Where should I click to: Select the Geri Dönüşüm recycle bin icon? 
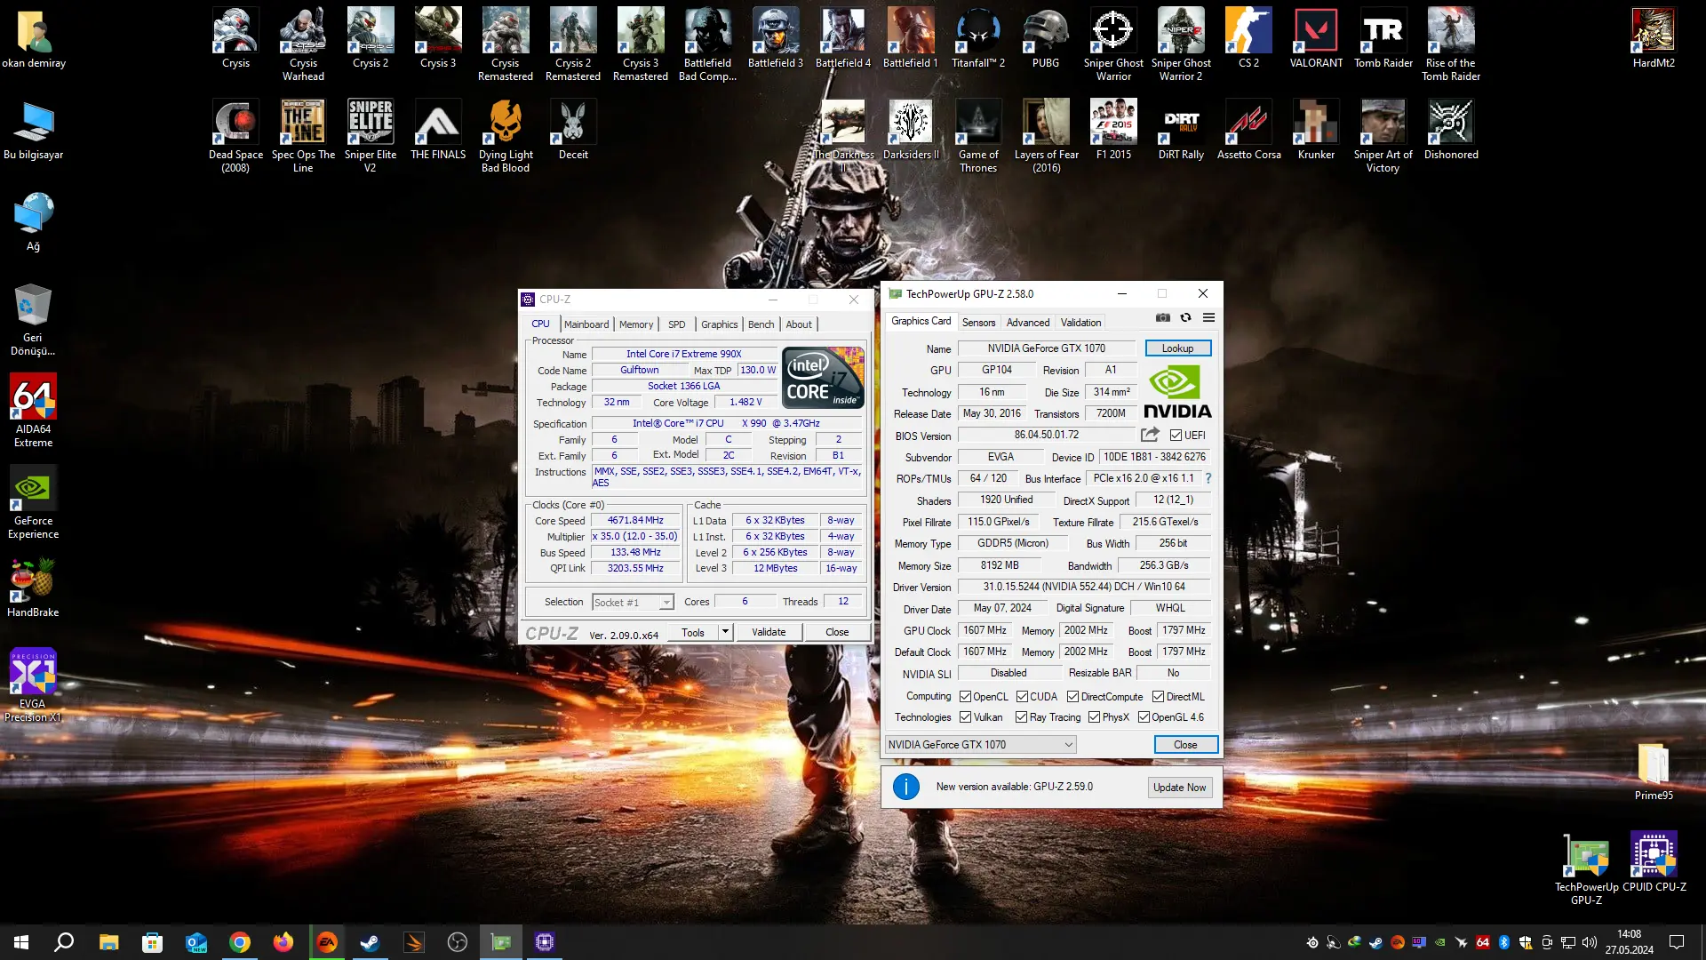(33, 319)
